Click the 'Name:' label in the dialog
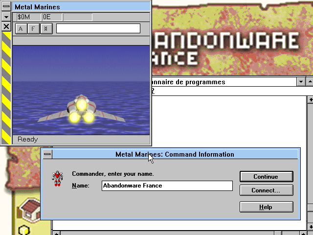 [x=80, y=186]
